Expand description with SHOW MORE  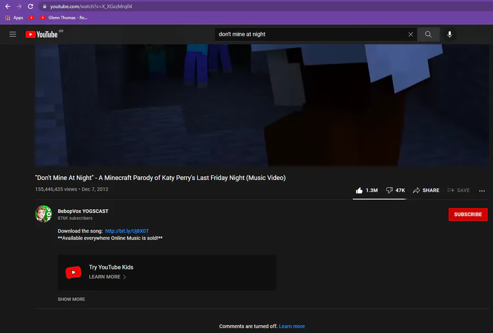pos(71,299)
